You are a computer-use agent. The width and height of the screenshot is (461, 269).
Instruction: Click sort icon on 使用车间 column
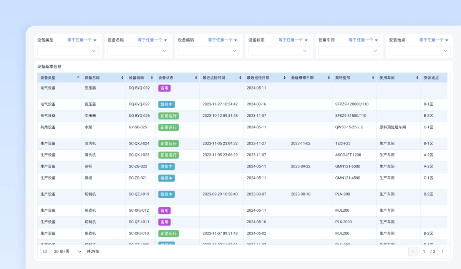coord(417,78)
